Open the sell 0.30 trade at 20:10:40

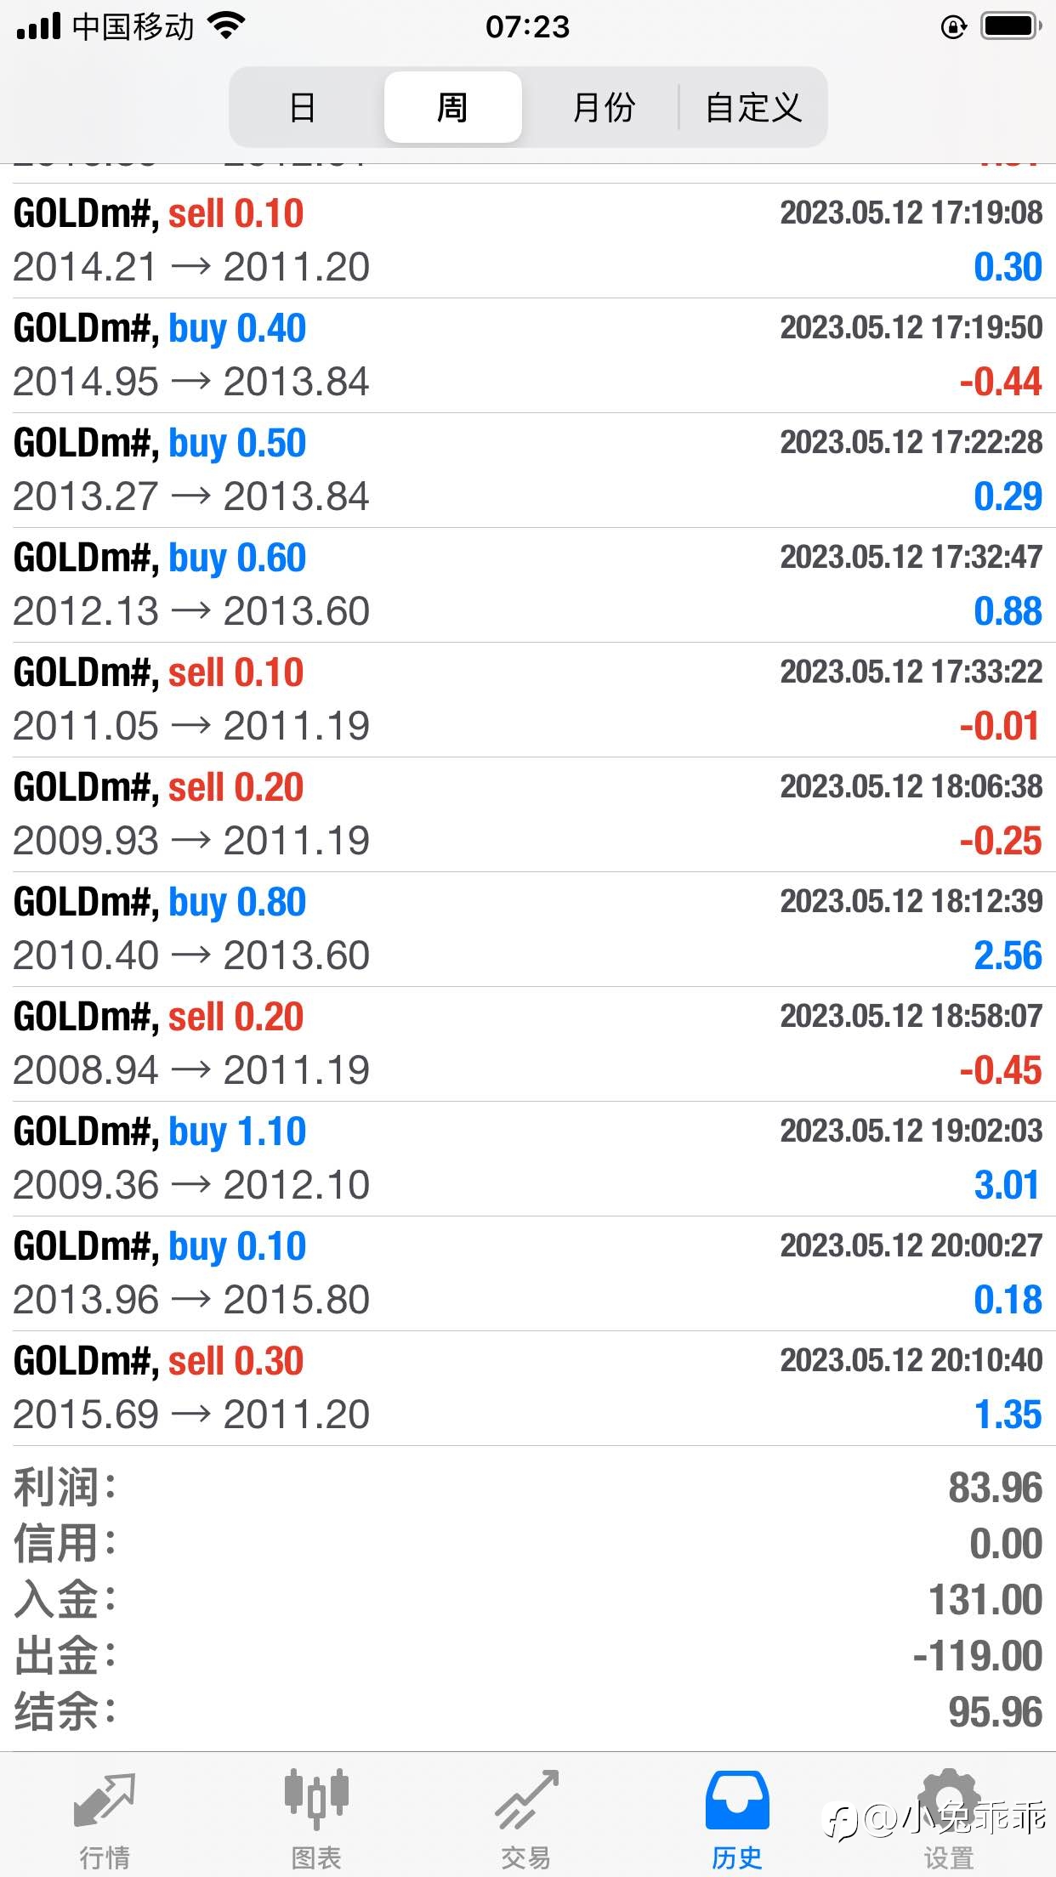(528, 1388)
